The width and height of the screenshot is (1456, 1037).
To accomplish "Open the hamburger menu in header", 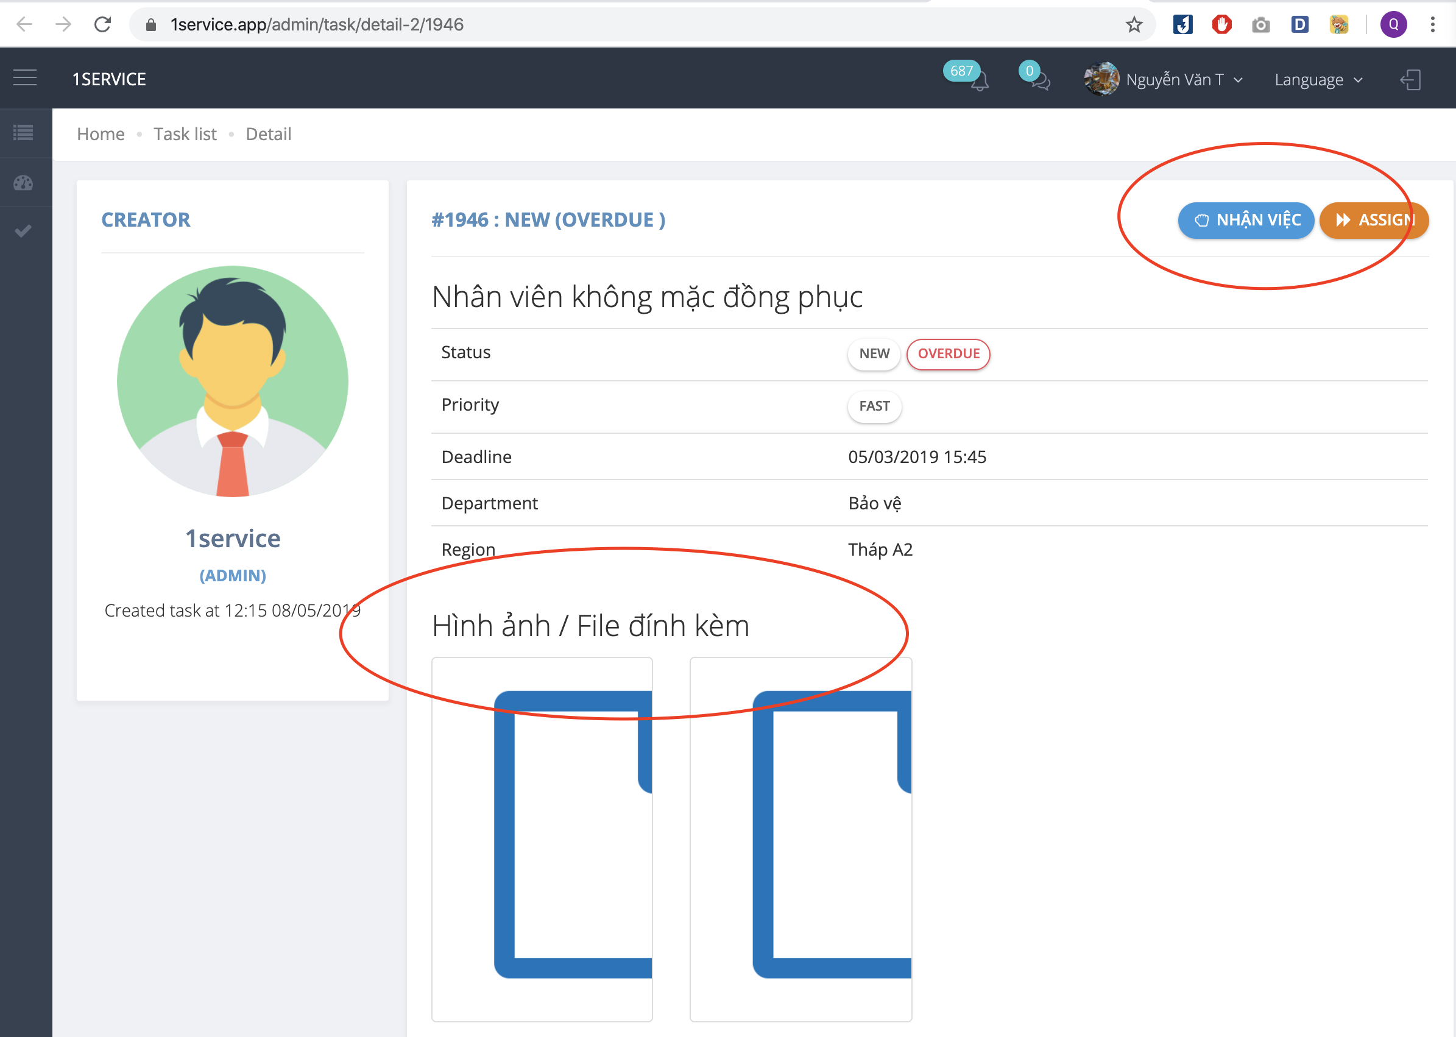I will click(x=25, y=78).
